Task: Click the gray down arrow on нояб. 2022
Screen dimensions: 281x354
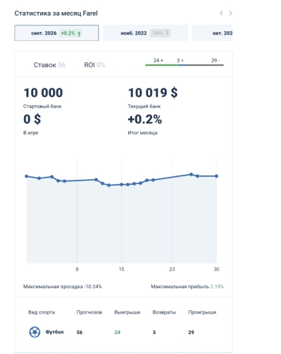Action: 167,33
